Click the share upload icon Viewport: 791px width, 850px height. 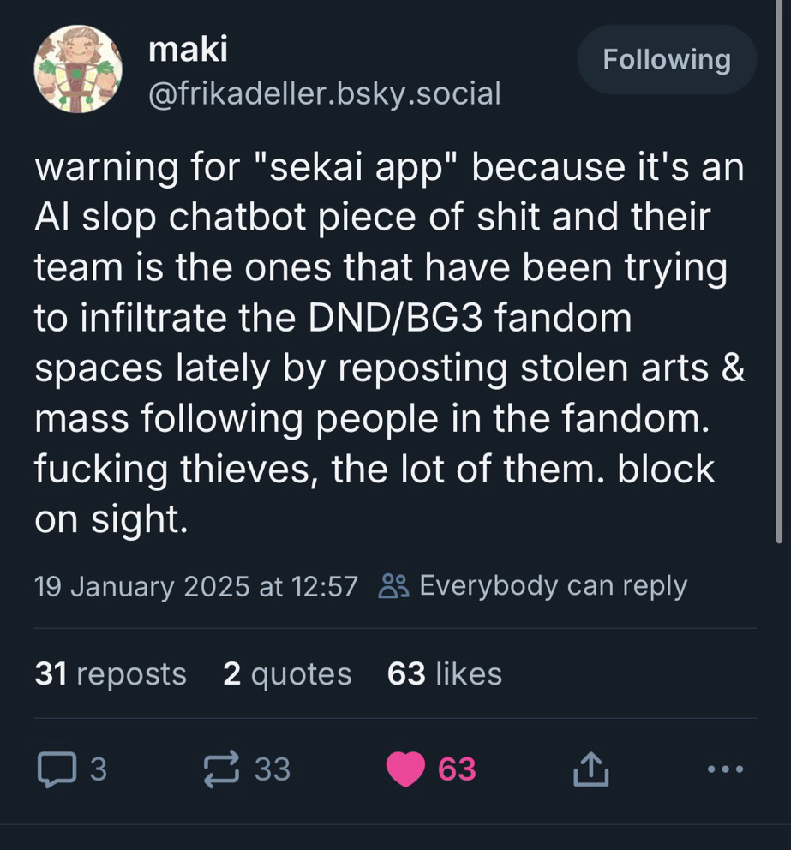coord(590,769)
